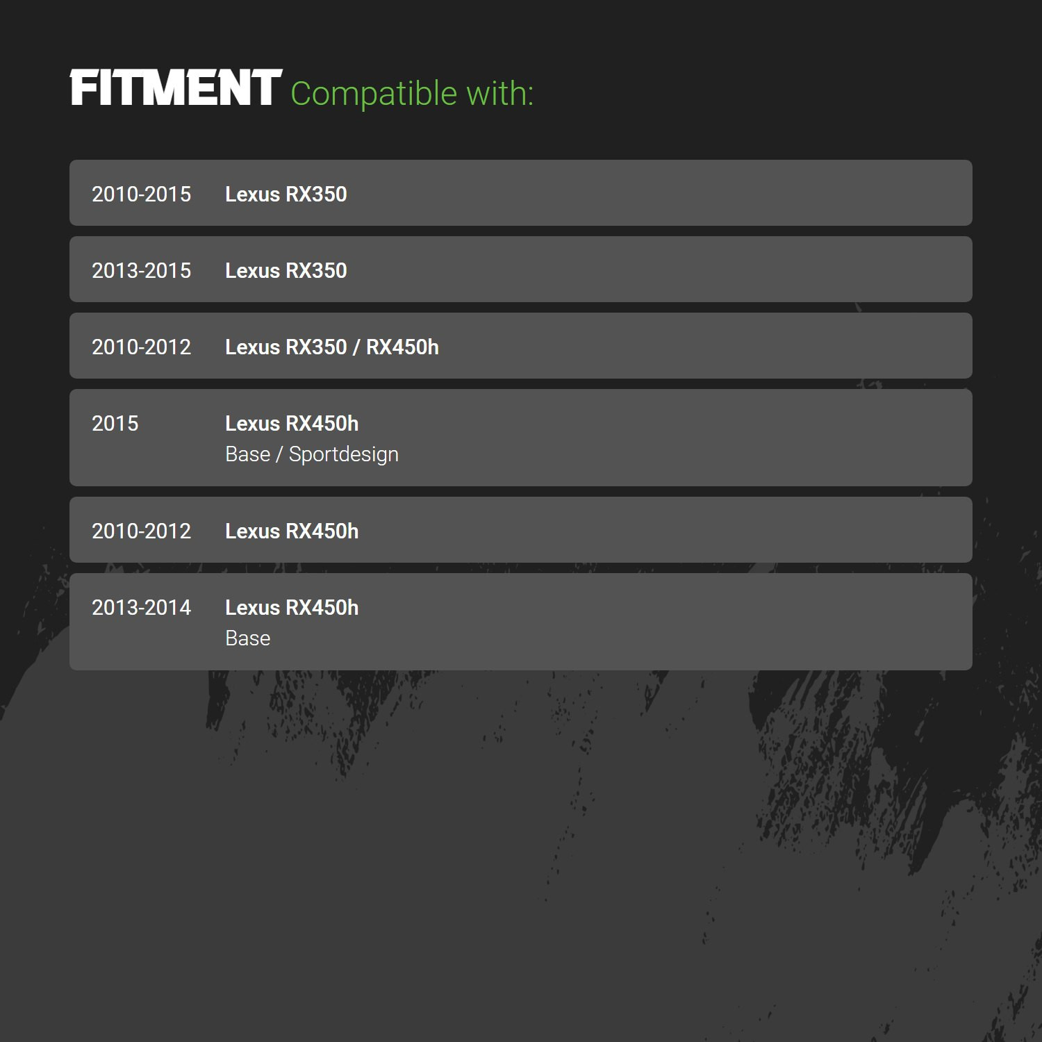This screenshot has height=1042, width=1042.
Task: Click 'Lexus RX350' in the second row
Action: [x=286, y=271]
